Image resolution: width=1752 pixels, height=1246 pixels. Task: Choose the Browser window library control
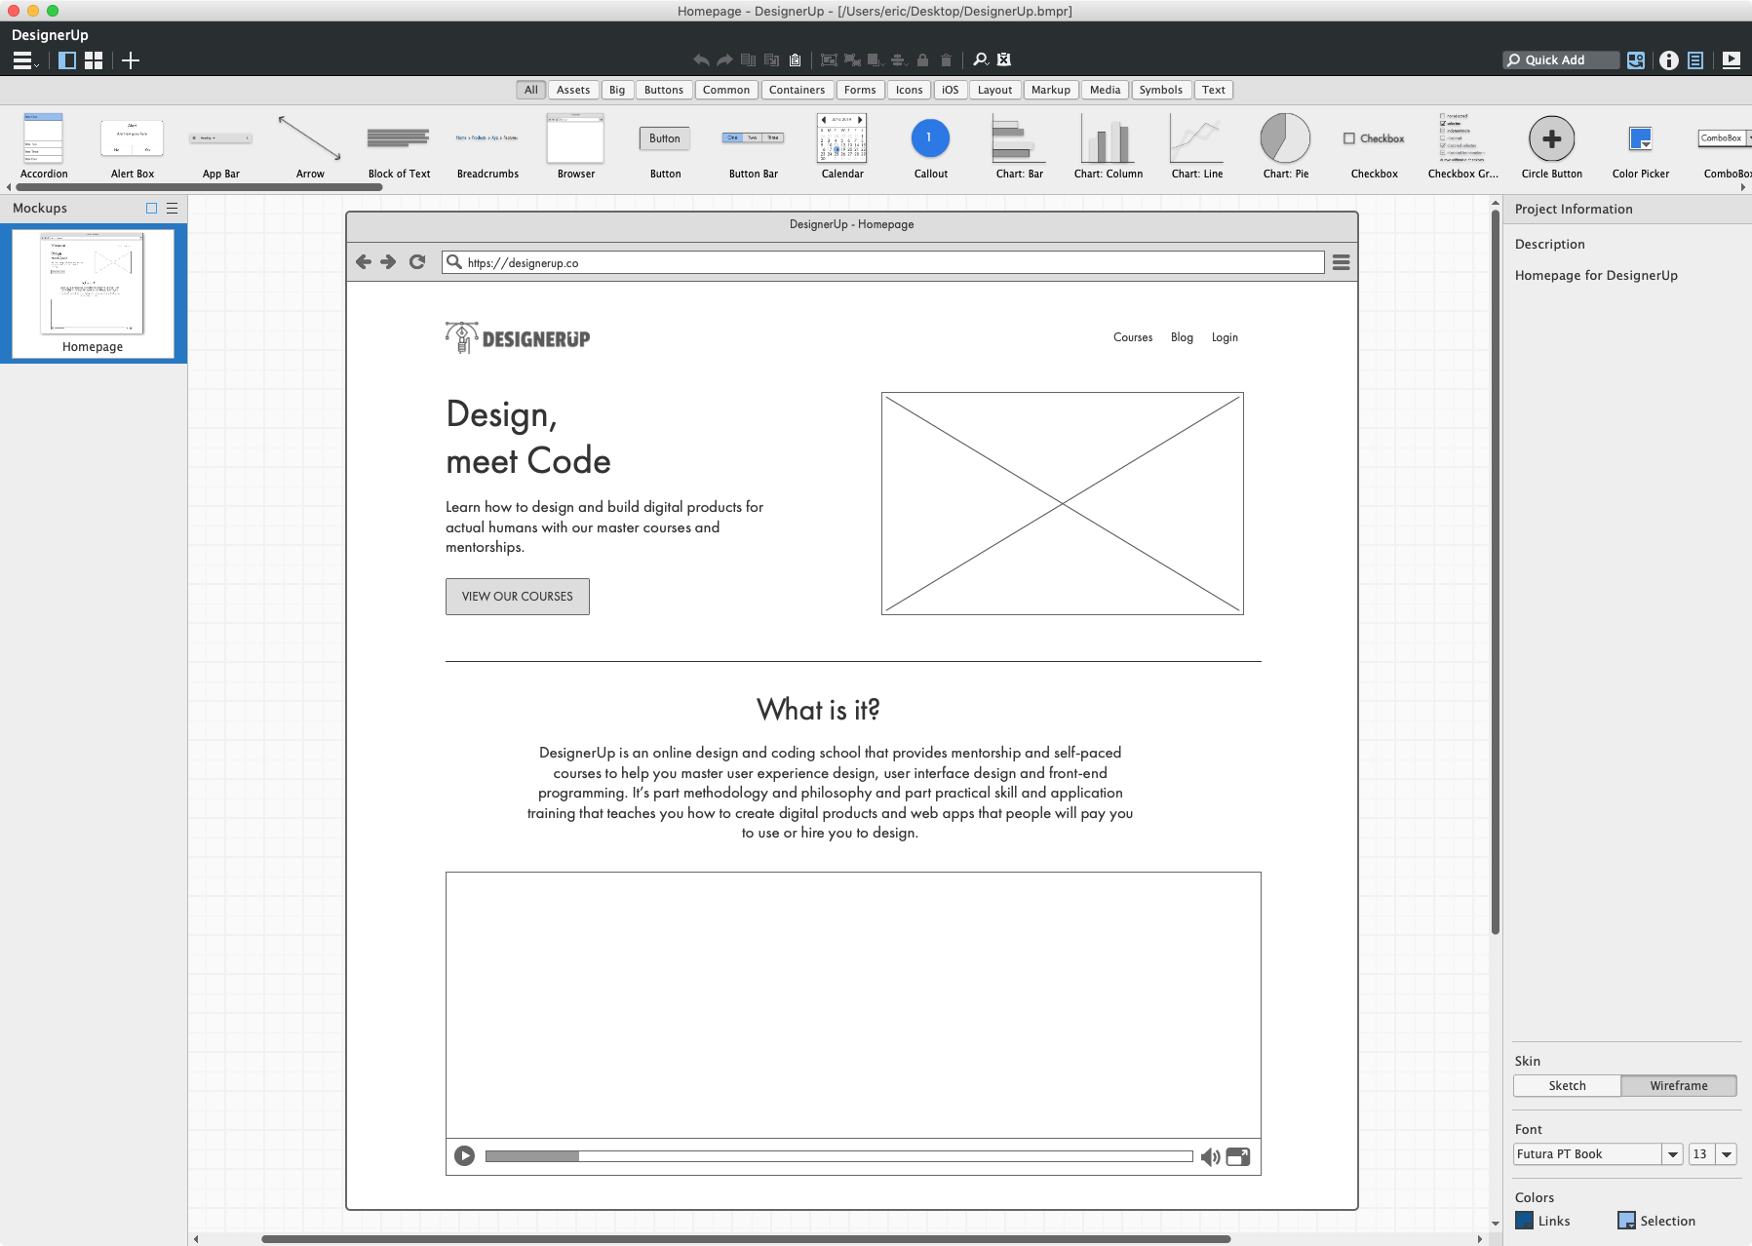[575, 145]
